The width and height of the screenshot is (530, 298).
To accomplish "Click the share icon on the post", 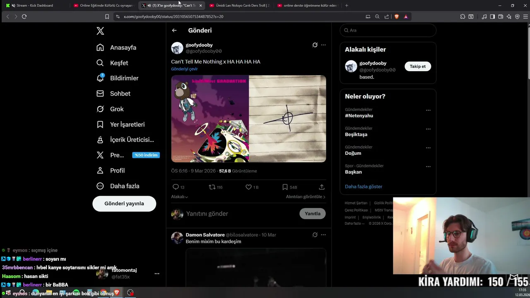I will pos(322,187).
